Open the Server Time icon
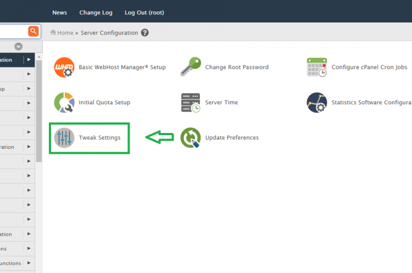 [x=191, y=103]
